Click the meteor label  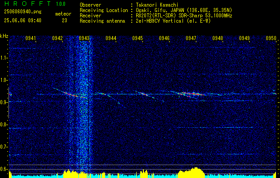(63, 14)
